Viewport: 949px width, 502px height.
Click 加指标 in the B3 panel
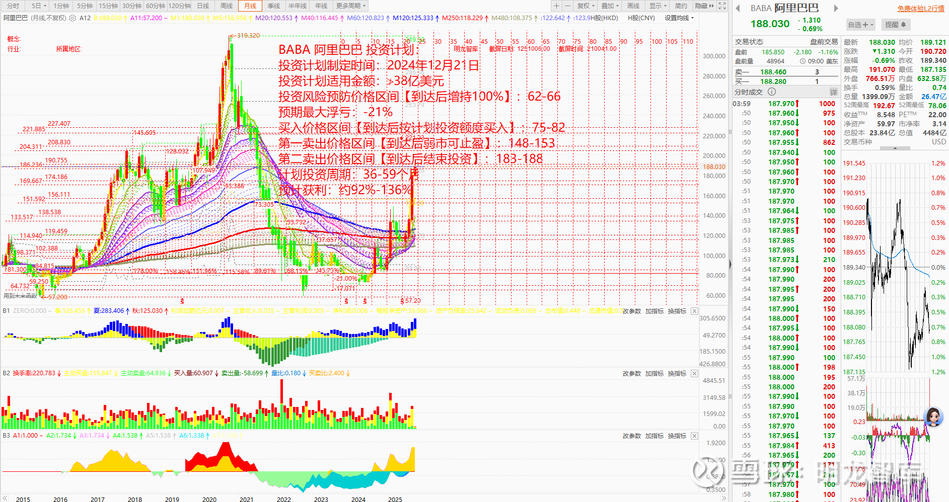pos(654,436)
